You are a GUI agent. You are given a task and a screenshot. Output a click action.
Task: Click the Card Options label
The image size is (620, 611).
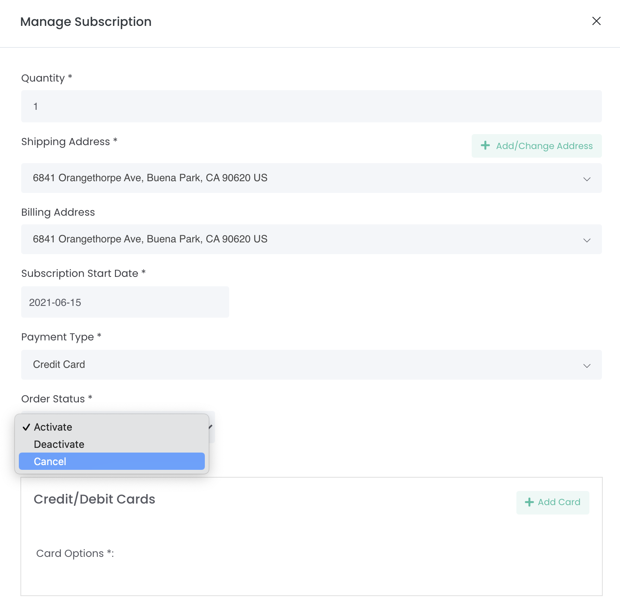[x=75, y=553]
